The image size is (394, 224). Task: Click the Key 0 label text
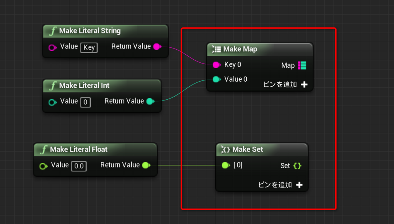tap(233, 65)
